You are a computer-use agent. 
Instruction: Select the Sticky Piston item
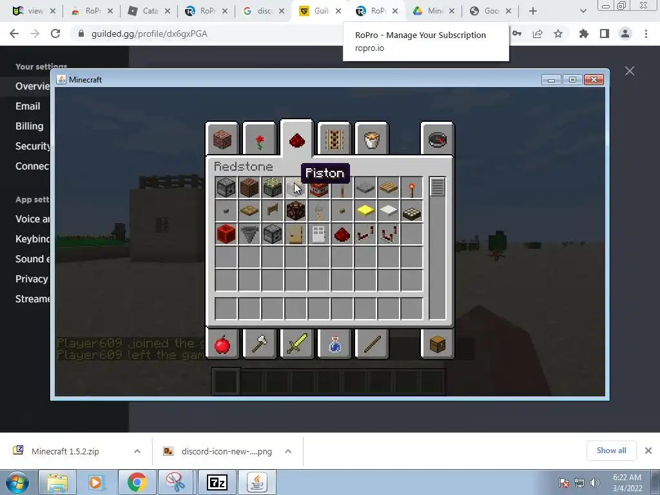[x=273, y=188]
